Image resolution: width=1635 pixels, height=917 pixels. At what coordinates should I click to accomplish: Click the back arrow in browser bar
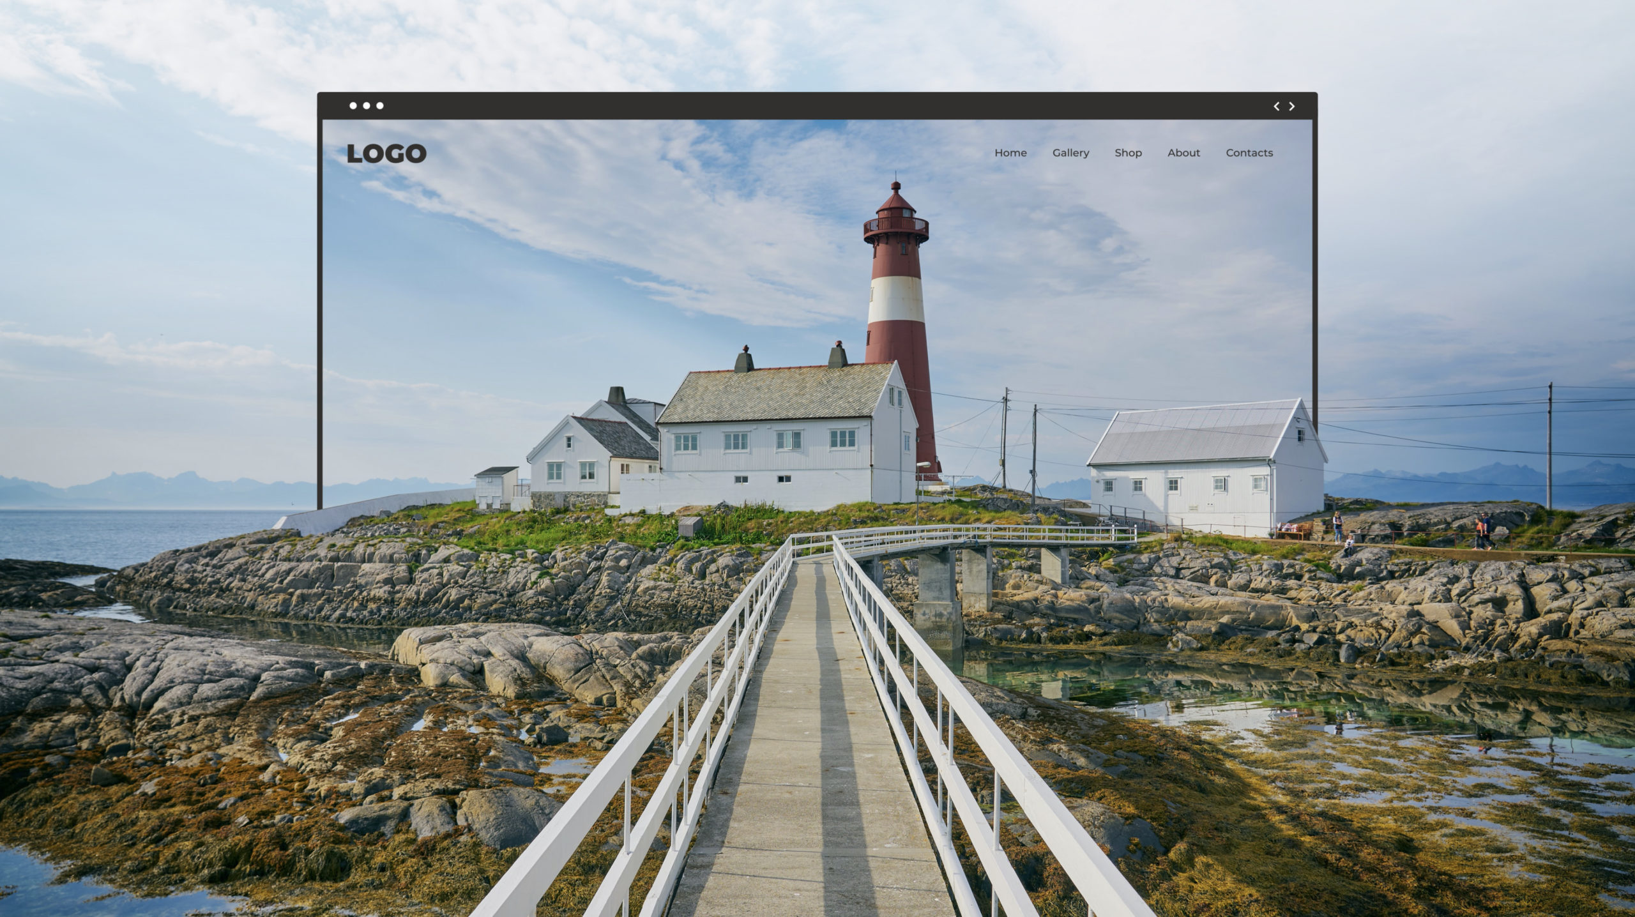click(1277, 106)
